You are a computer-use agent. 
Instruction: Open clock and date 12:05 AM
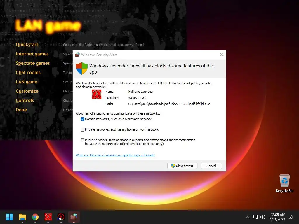click(x=277, y=217)
